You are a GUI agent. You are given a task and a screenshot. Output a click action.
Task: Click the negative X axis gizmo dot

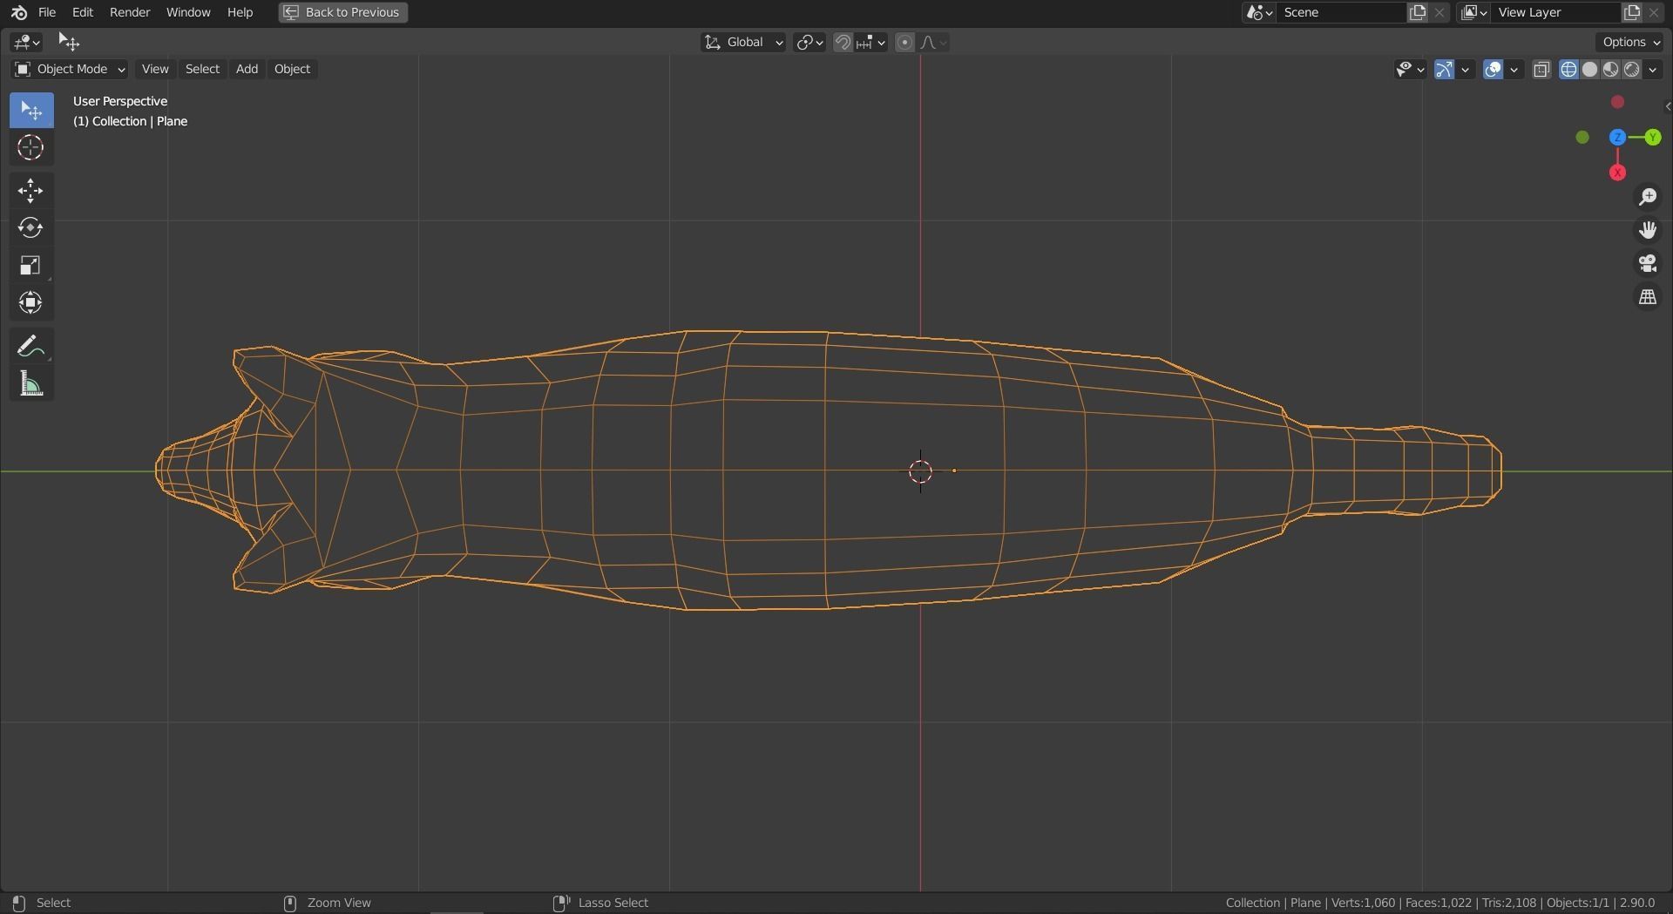[1617, 102]
